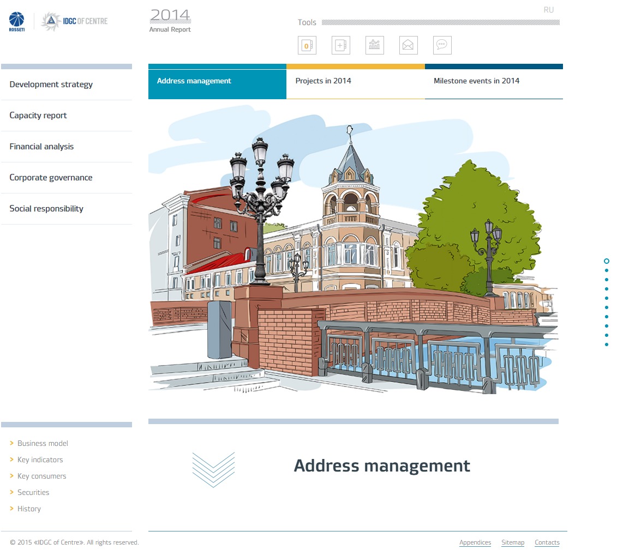Viewport: 623px width, 550px height.
Task: Go to Key indicators page
Action: pyautogui.click(x=40, y=460)
